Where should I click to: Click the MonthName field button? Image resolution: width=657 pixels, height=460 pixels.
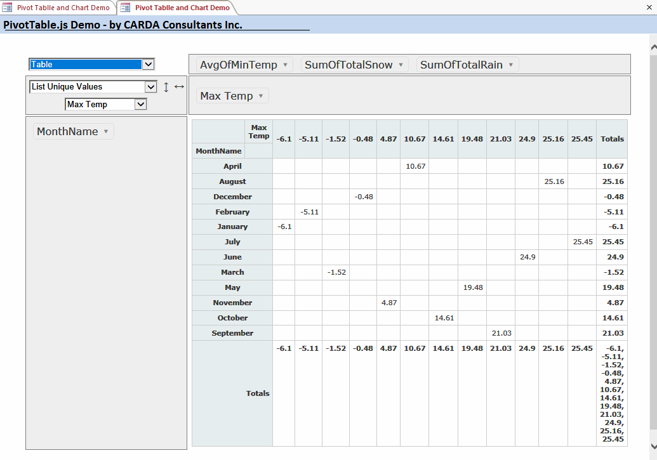coord(70,131)
